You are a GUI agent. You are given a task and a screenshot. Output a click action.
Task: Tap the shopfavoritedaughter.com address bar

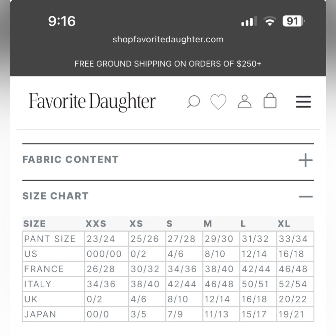[x=168, y=39]
